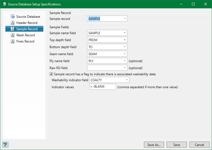Expand the Top depth field dropdown
212x150 pixels.
coord(125,40)
